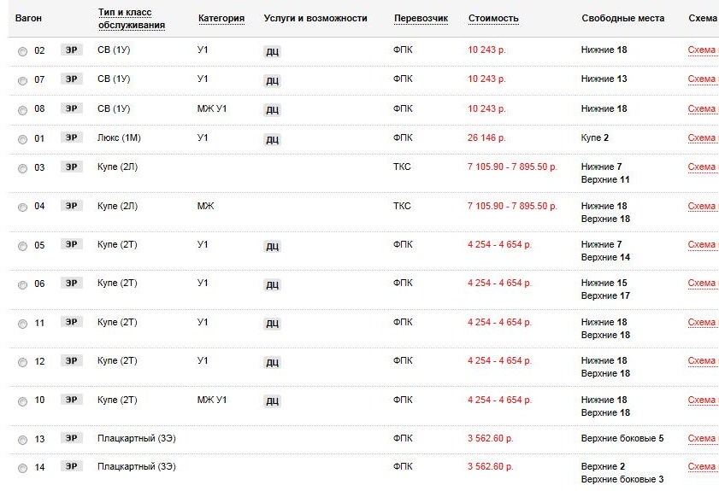Viewport: 719px width, 491px height.
Task: Click the ЭР badge for wagon 01
Action: click(72, 137)
